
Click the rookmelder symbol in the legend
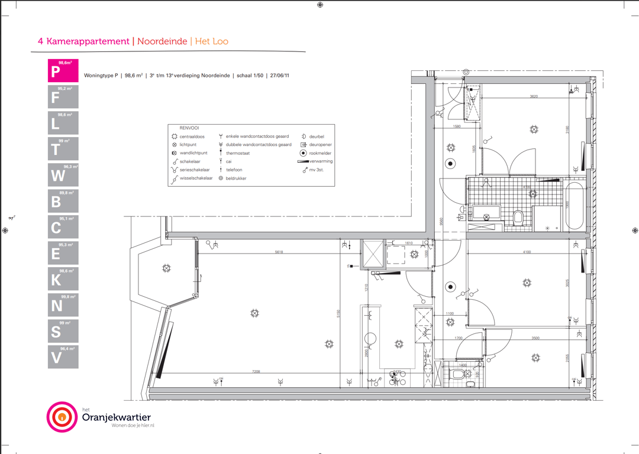point(303,153)
